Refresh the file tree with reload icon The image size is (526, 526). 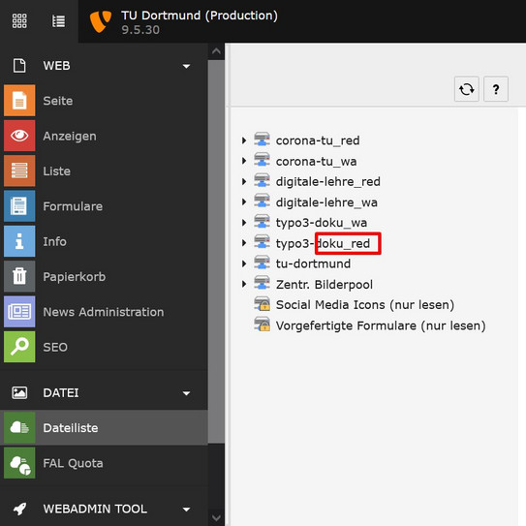coord(467,89)
